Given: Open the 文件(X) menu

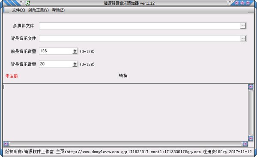Looking at the screenshot, I should [18, 10].
